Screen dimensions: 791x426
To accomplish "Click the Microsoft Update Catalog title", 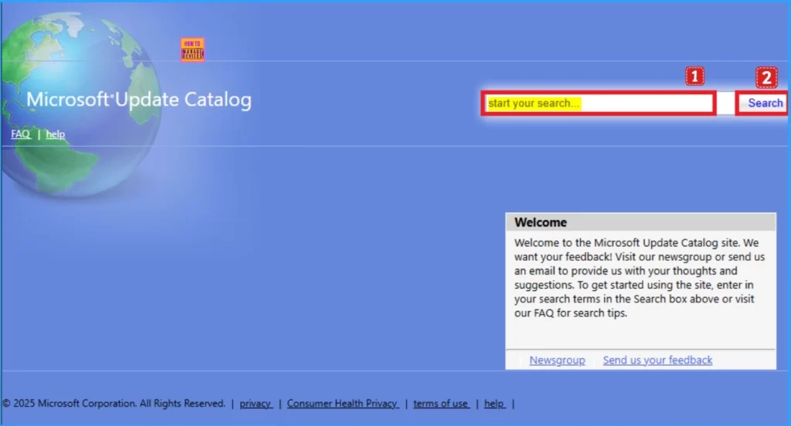I will tap(139, 100).
